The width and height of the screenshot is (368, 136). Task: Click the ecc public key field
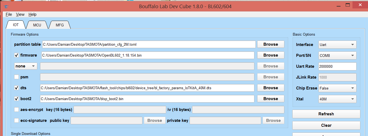(106, 120)
